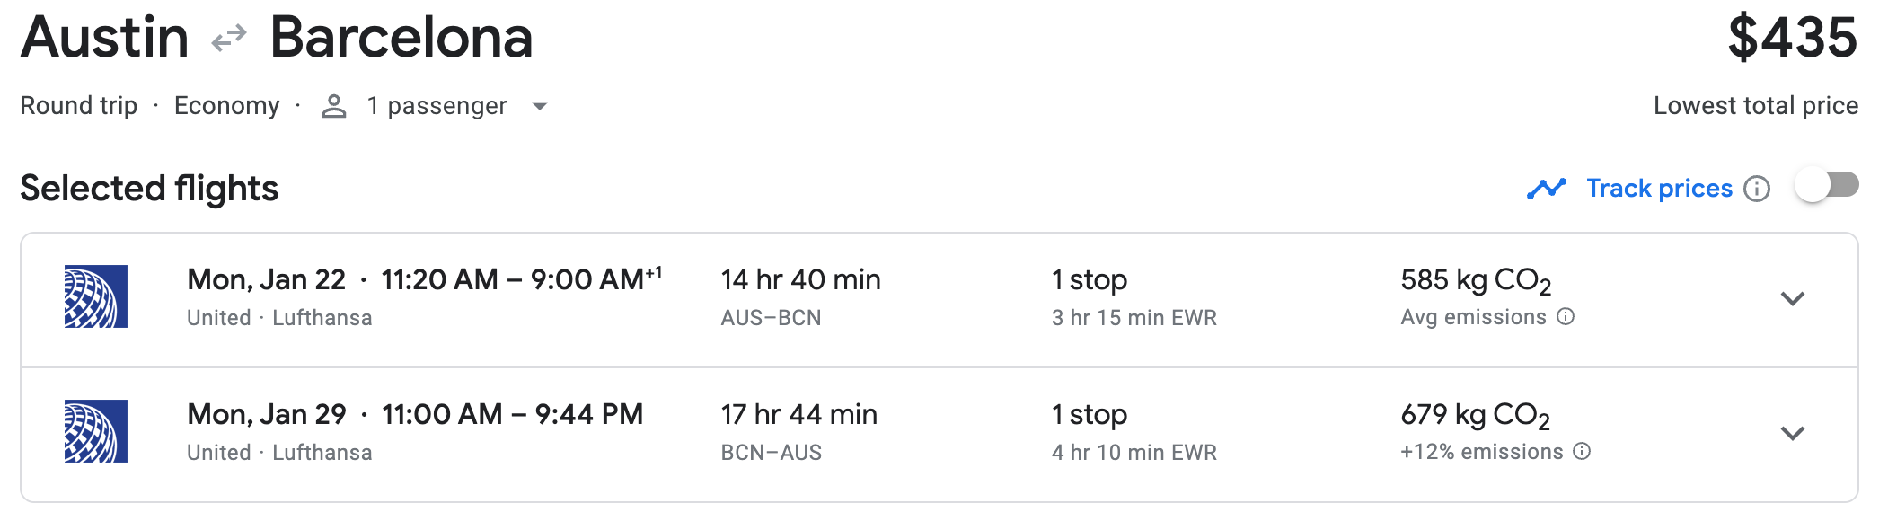1888x521 pixels.
Task: Open the passenger count dropdown arrow
Action: [540, 107]
